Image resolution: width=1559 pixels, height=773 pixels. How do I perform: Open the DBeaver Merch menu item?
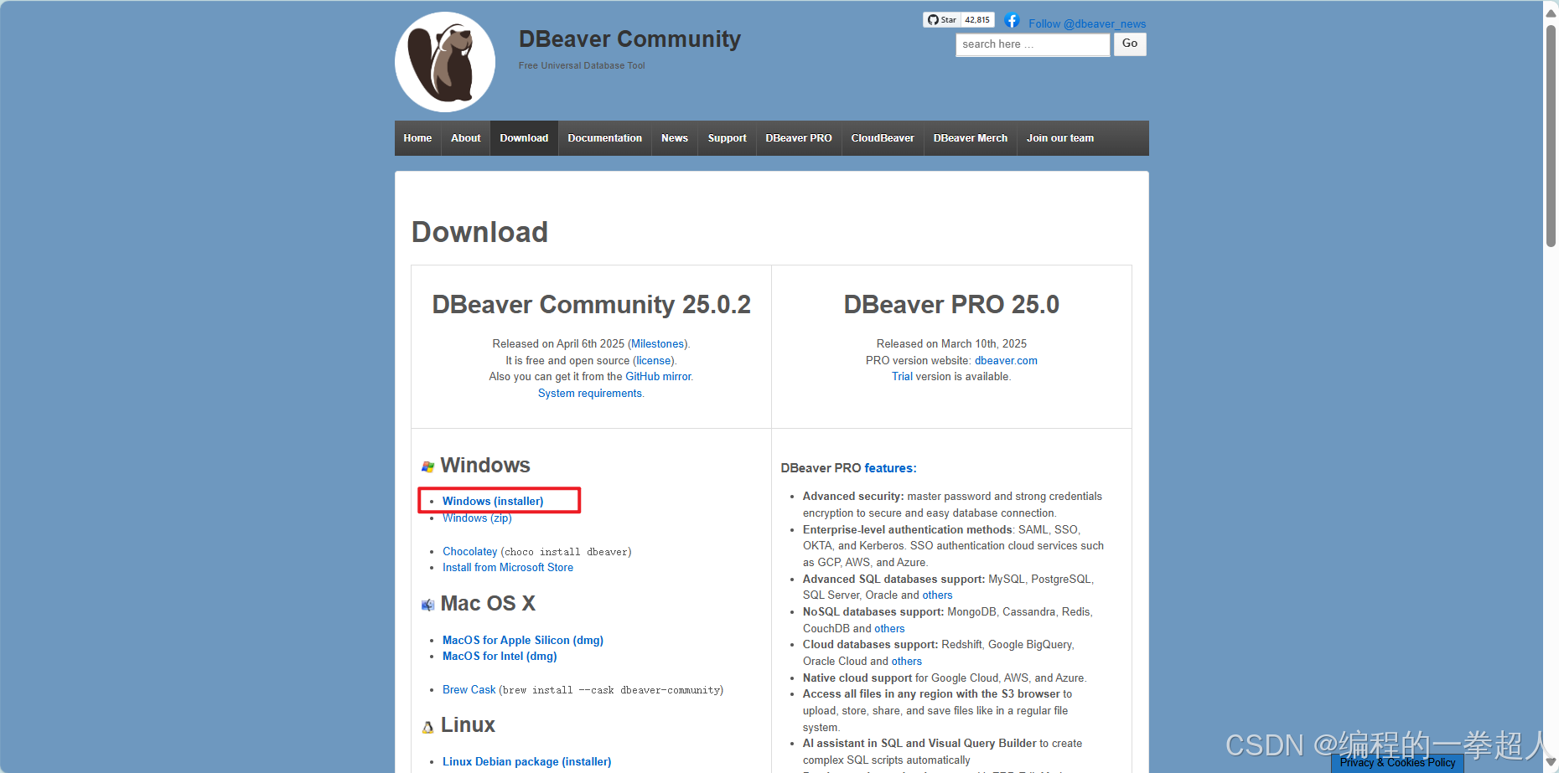point(971,138)
